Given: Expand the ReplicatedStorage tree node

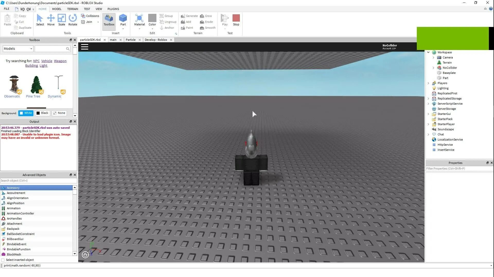Looking at the screenshot, I should 428,98.
